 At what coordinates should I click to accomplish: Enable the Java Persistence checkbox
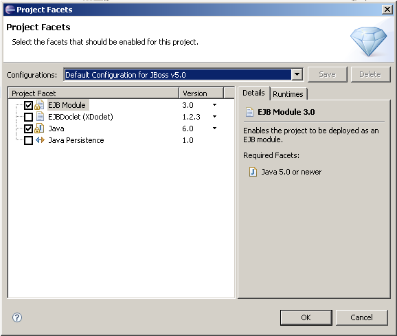pyautogui.click(x=28, y=140)
